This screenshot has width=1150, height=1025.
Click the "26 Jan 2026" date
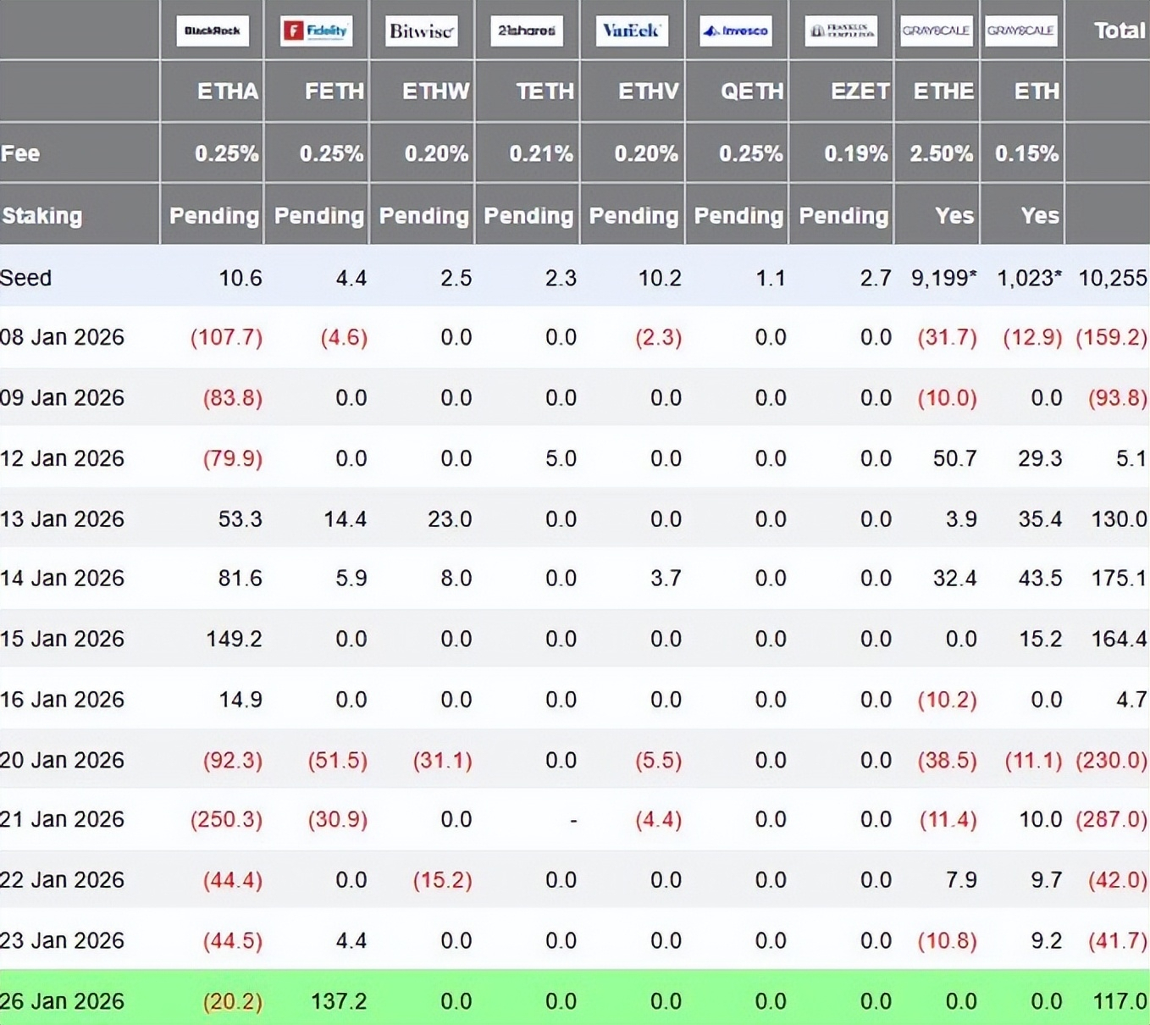(63, 1001)
